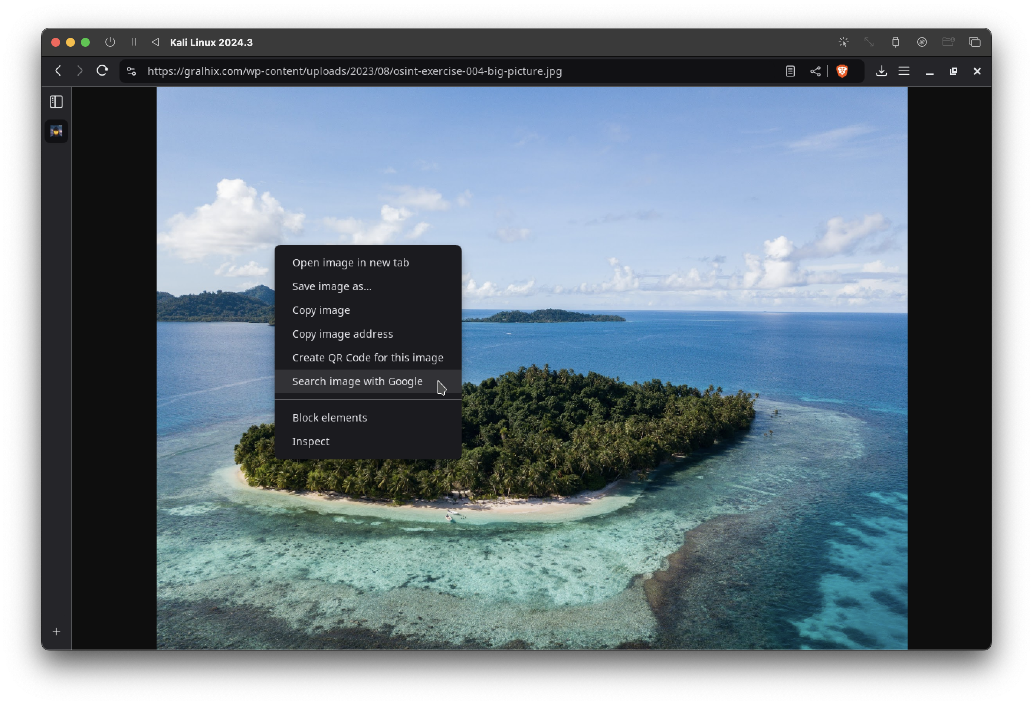Open the downloads panel icon
Image resolution: width=1033 pixels, height=705 pixels.
pyautogui.click(x=882, y=70)
